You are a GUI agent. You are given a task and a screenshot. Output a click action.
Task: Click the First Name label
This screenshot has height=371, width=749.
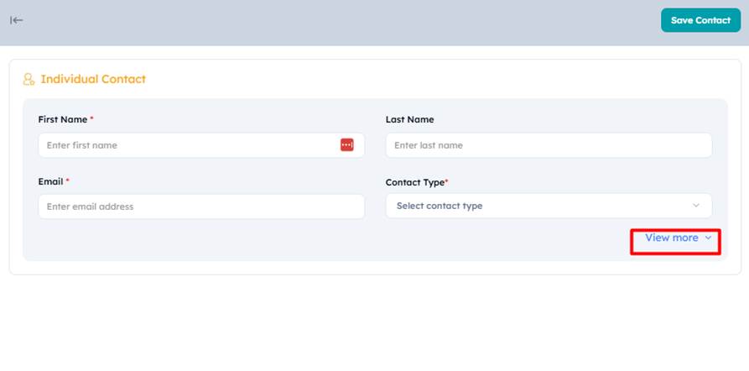63,119
